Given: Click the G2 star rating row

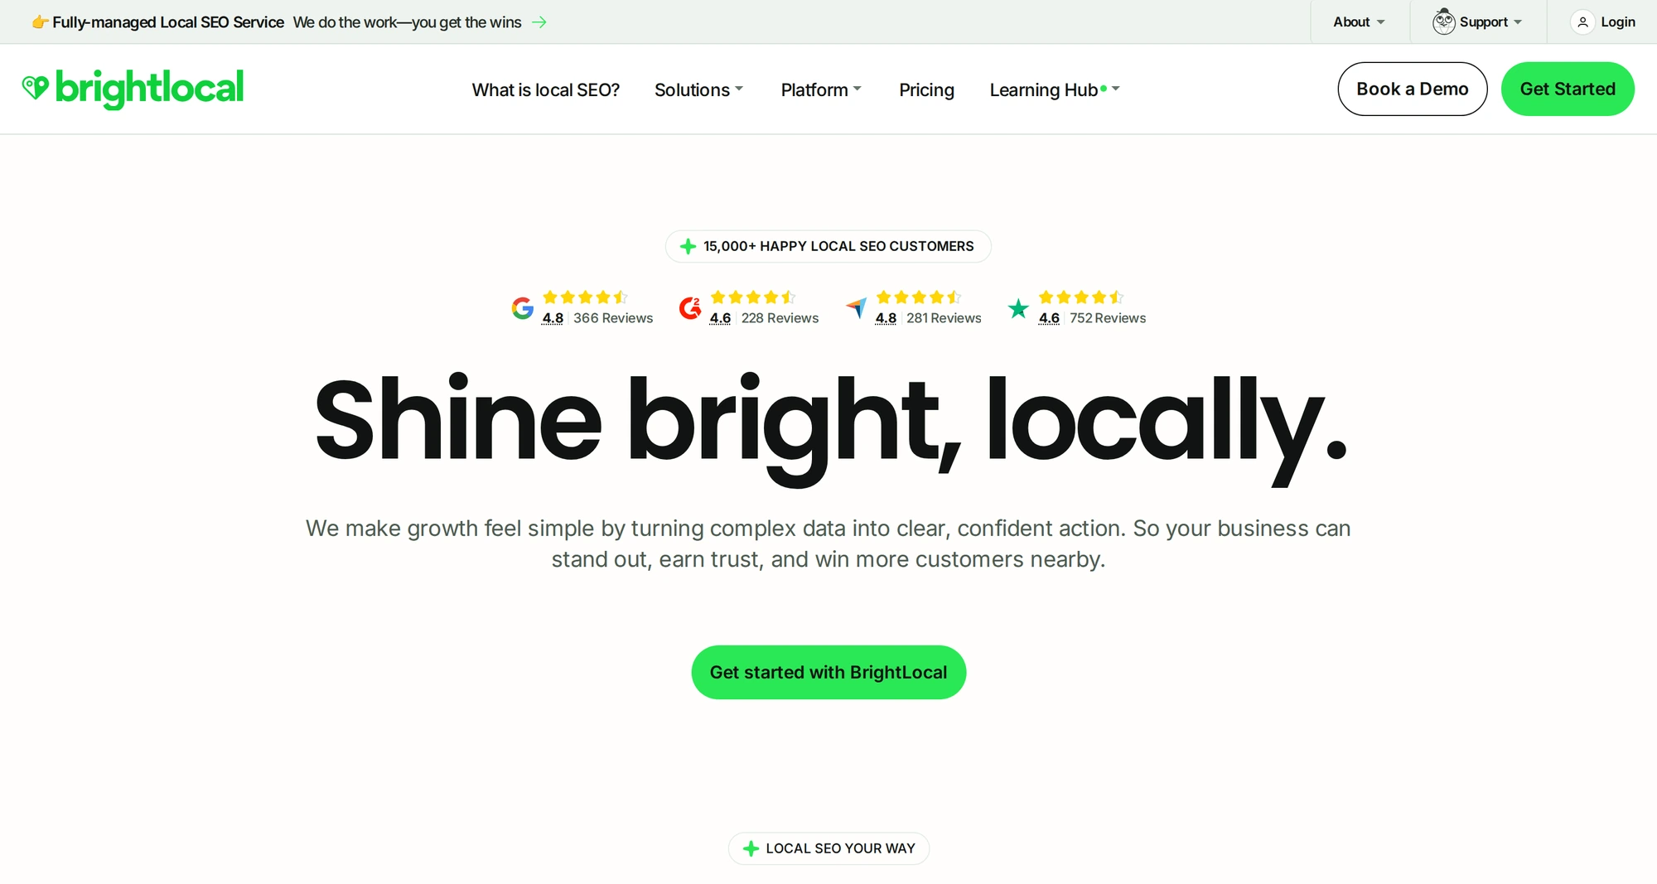Looking at the screenshot, I should (753, 297).
